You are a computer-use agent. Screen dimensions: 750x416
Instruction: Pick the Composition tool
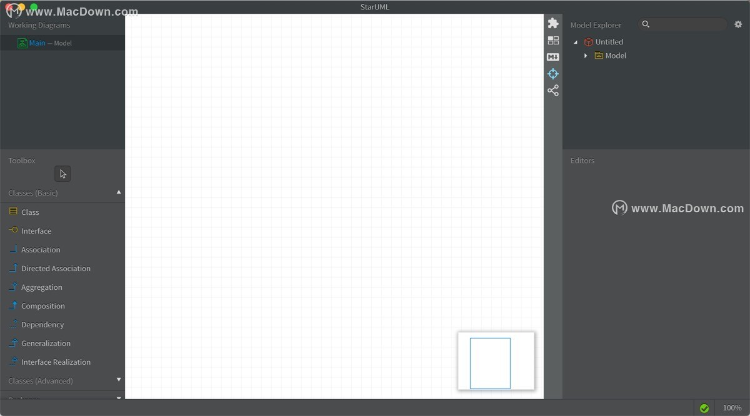[x=62, y=306]
